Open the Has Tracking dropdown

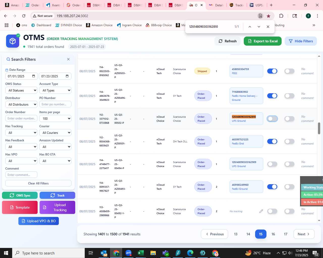[21, 133]
